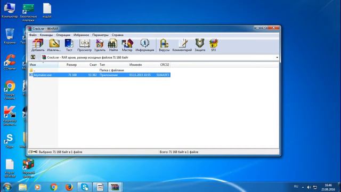Open the Игровой центр desktop shortcut

(x=28, y=169)
